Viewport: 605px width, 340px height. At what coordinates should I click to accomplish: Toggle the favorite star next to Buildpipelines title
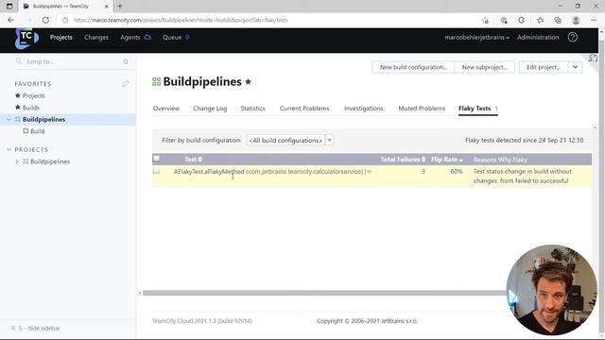coord(248,82)
